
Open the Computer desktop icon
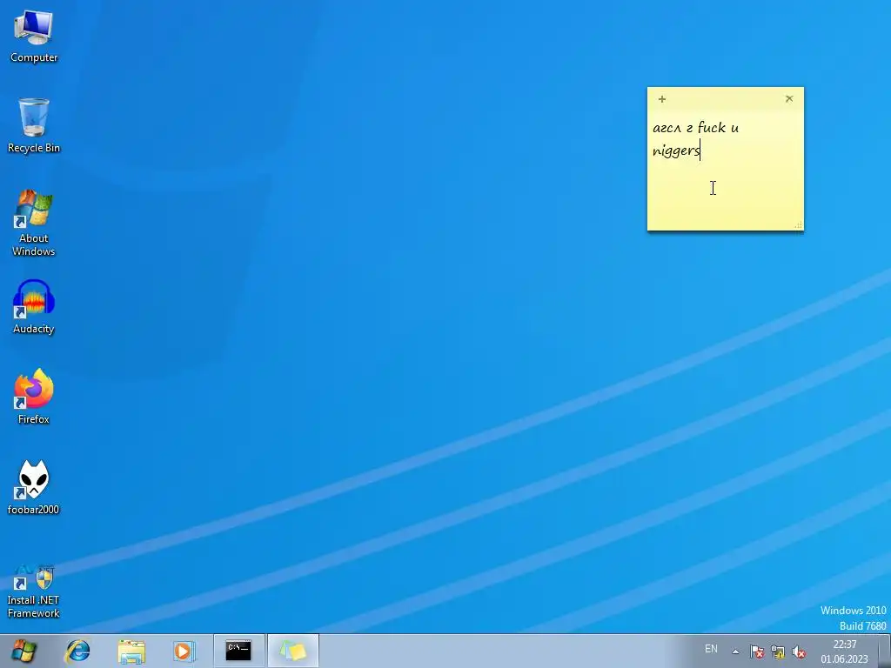click(x=34, y=37)
